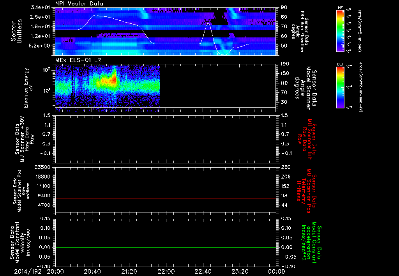Viewport: 399px width, 276px height.
Task: Click the red MU Scanner +30V raw data line
Action: tap(165, 151)
